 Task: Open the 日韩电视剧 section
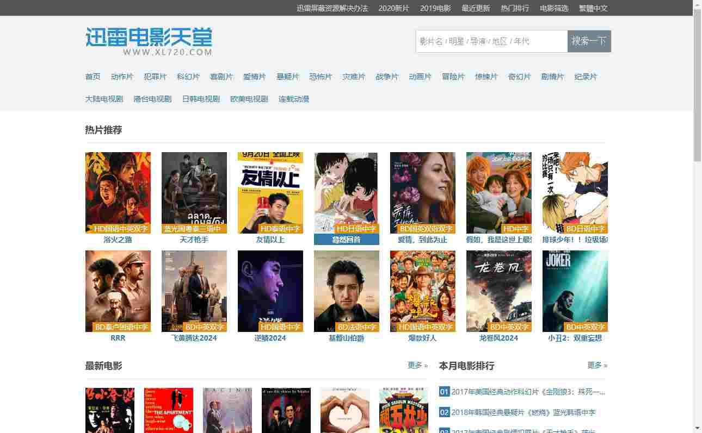201,99
